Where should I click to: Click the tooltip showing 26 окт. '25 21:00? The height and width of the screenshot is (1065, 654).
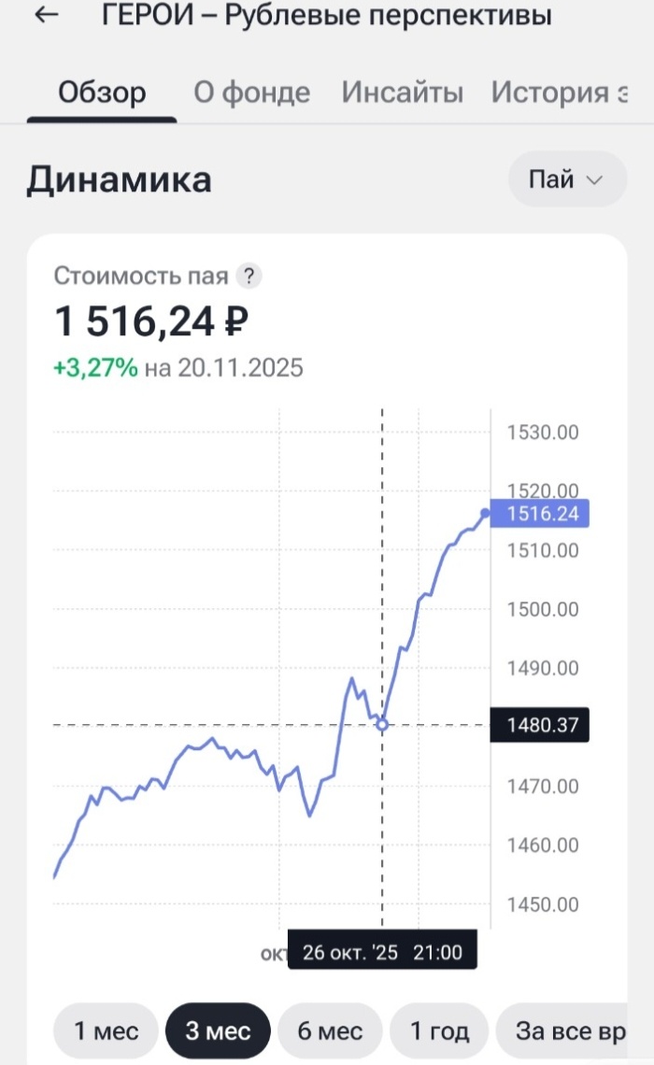point(381,951)
